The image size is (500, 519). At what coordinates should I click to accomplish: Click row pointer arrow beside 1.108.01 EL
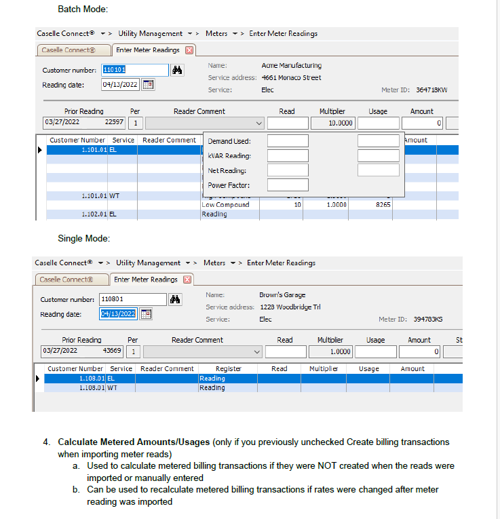[38, 379]
